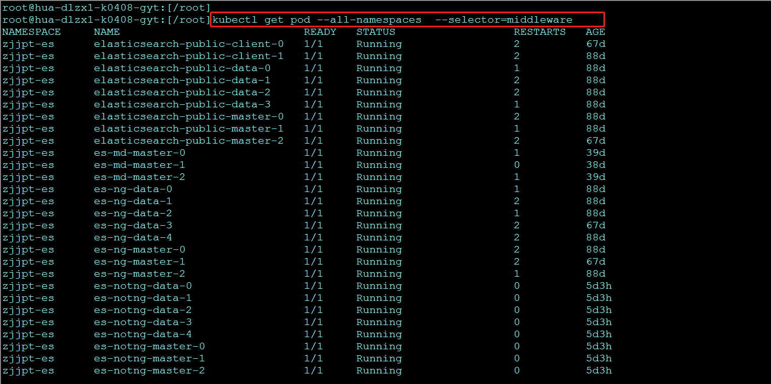Click the 5d3h age of es-notng-data-0
This screenshot has height=384, width=771.
[599, 286]
